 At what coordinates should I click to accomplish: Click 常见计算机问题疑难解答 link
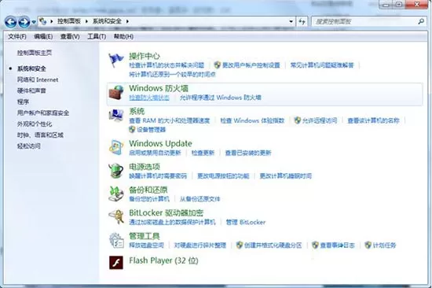pos(322,65)
